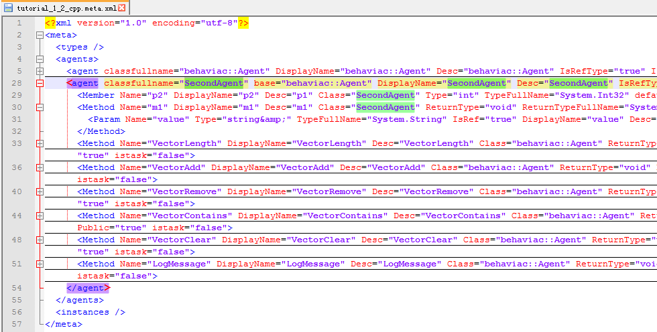Collapse the meta element fold marker
Image resolution: width=657 pixels, height=332 pixels.
tap(40, 35)
